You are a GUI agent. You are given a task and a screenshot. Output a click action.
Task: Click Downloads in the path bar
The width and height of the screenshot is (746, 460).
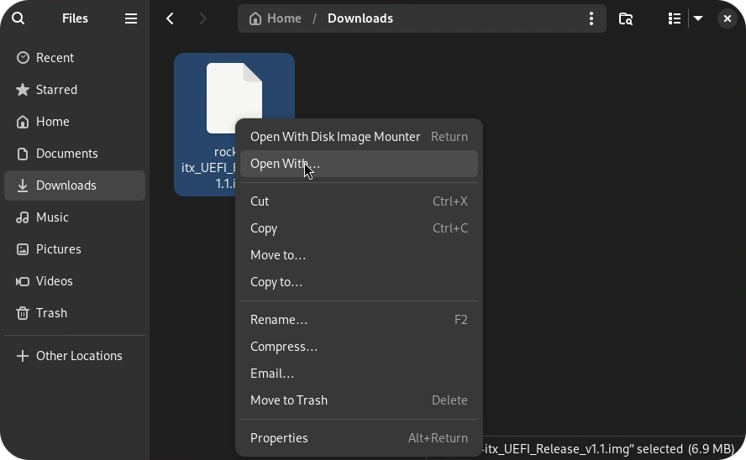pyautogui.click(x=360, y=18)
